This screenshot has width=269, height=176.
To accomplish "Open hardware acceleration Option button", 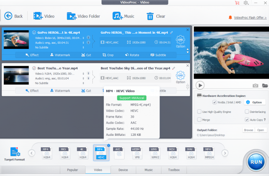I will (x=255, y=102).
